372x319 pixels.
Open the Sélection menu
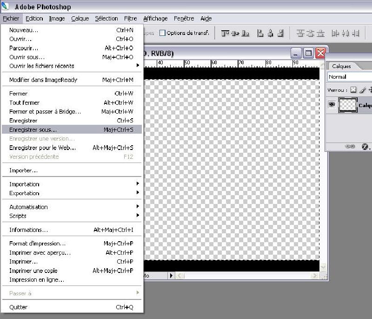tap(106, 18)
